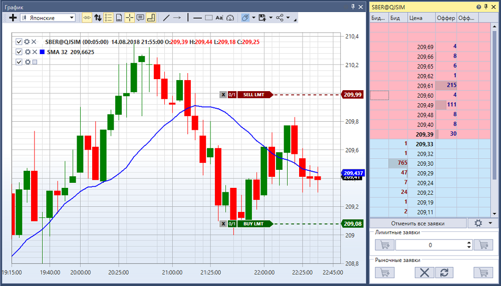
Task: Toggle the third legend row checkbox
Action: 19,62
